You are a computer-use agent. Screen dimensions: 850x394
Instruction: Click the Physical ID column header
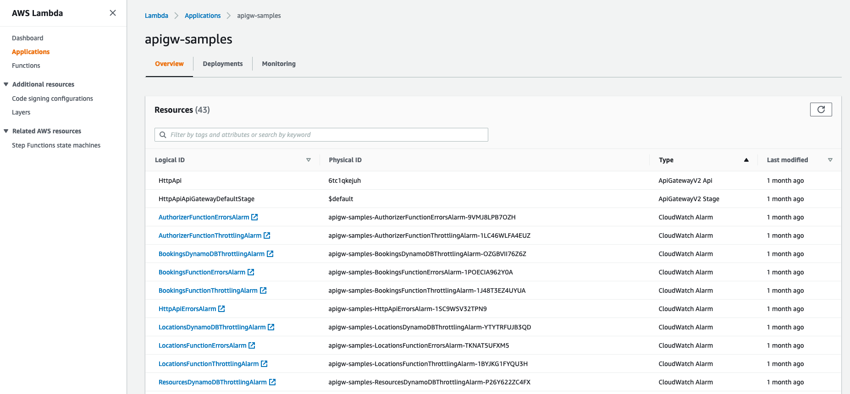pyautogui.click(x=345, y=160)
